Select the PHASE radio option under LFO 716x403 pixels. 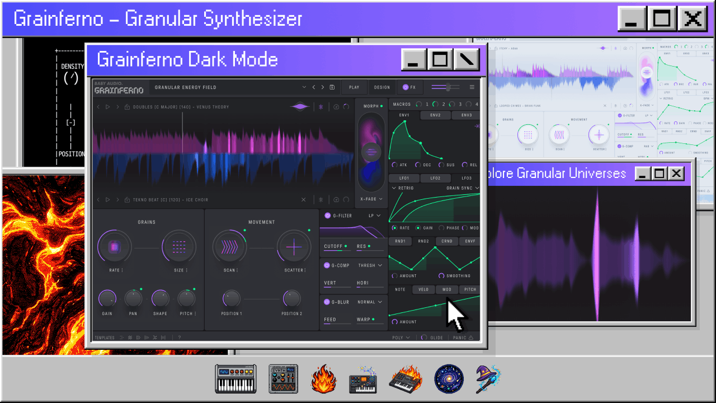pyautogui.click(x=441, y=228)
